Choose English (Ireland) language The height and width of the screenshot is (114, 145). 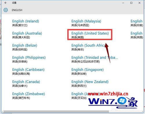click(26, 23)
